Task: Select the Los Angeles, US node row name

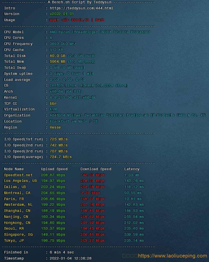Action: pos(20,181)
